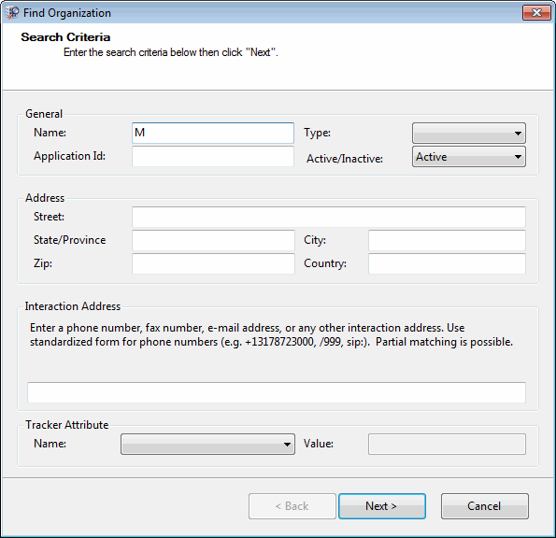Click the Tracker Attribute Value field
The width and height of the screenshot is (556, 538).
point(447,444)
